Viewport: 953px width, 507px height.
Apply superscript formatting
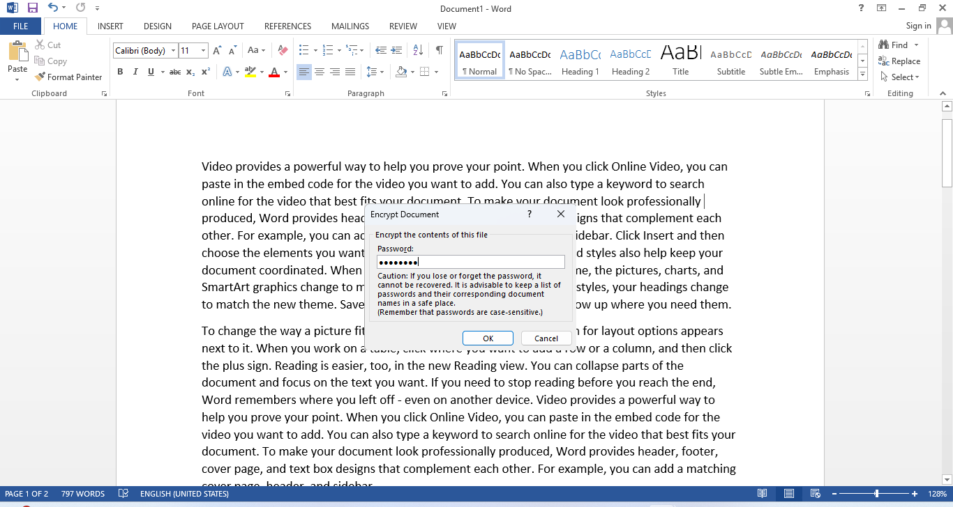tap(206, 72)
